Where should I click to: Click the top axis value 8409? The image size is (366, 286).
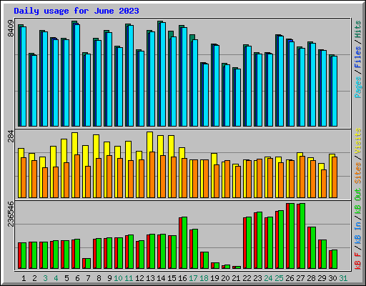[x=11, y=29]
